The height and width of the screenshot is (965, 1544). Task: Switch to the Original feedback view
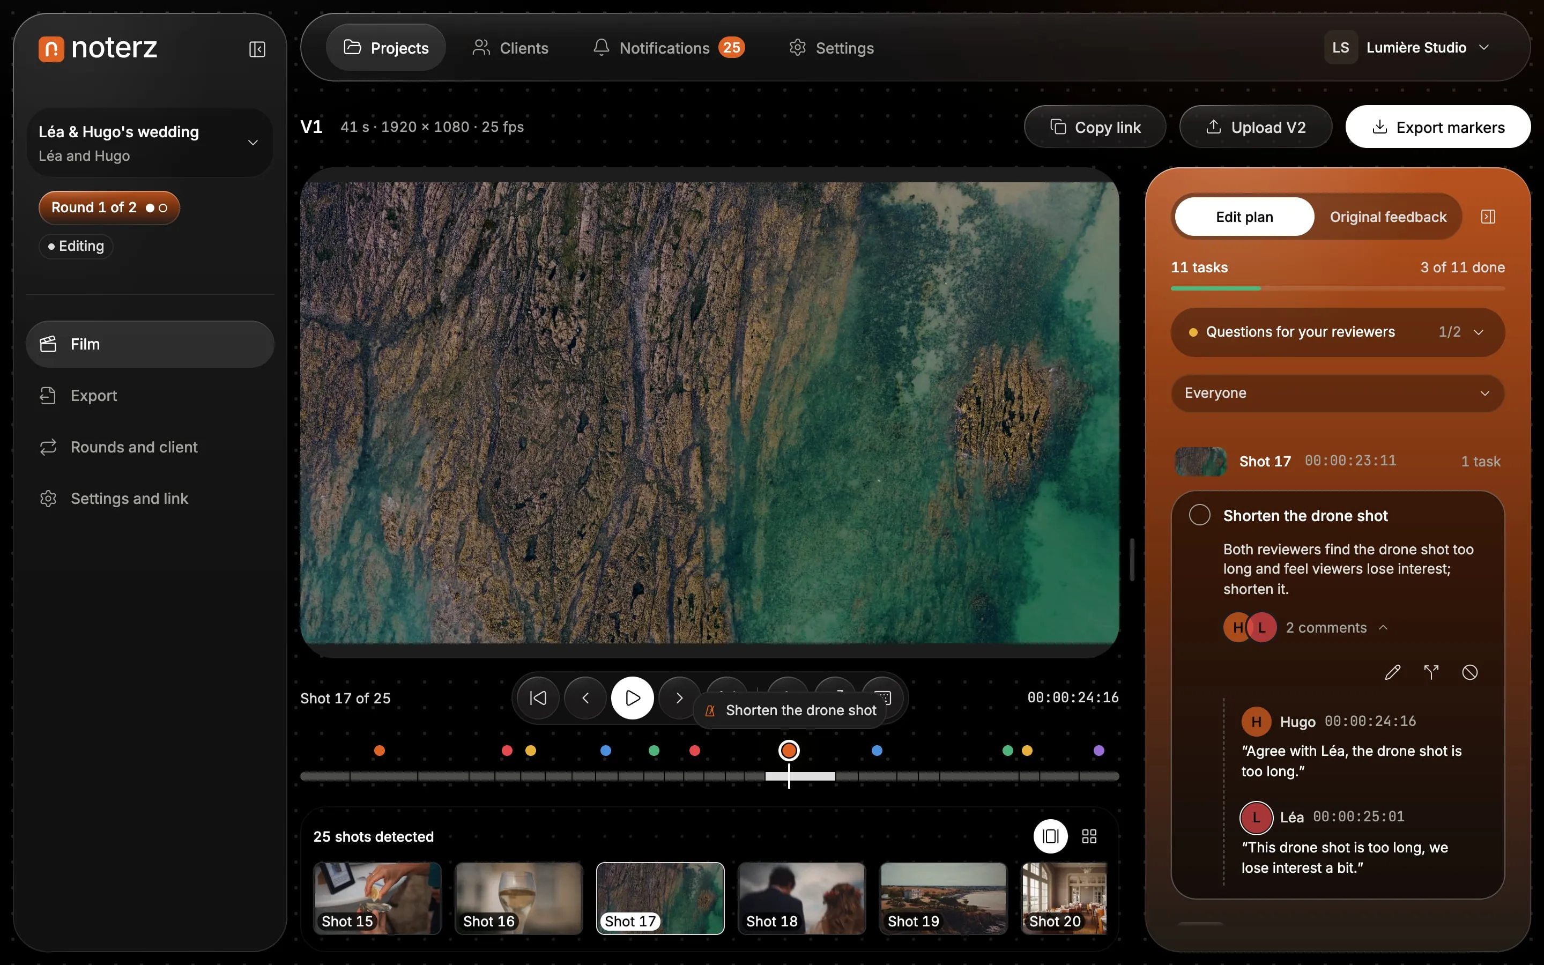tap(1387, 217)
